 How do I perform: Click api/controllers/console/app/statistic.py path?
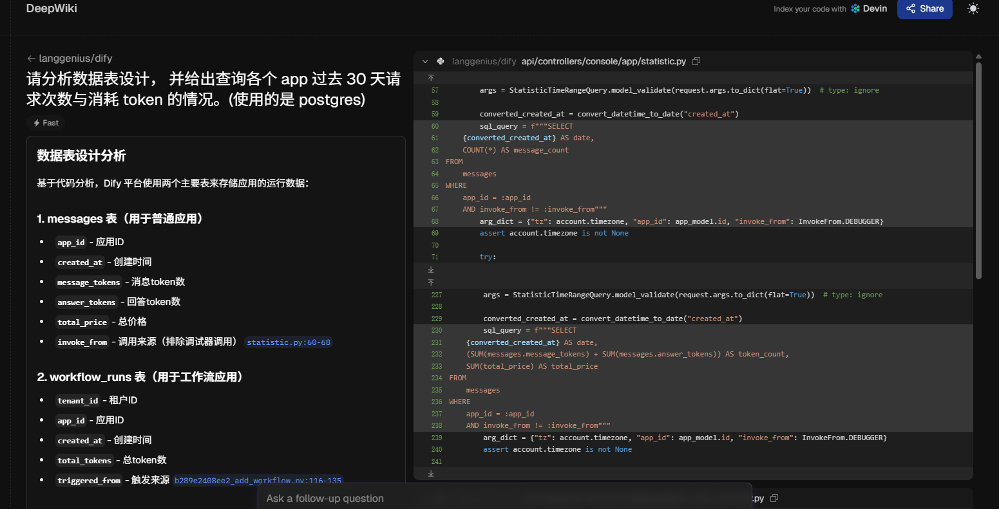pyautogui.click(x=604, y=62)
